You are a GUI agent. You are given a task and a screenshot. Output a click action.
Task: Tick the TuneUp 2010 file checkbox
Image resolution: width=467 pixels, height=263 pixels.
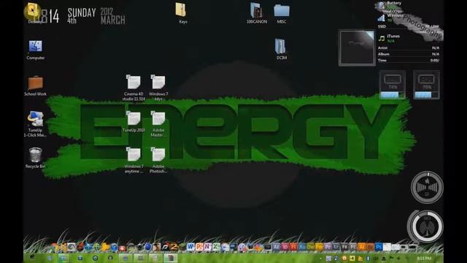click(128, 113)
